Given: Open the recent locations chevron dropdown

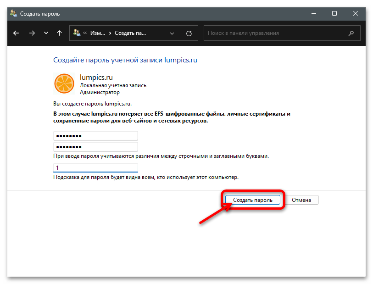Looking at the screenshot, I should coord(46,33).
